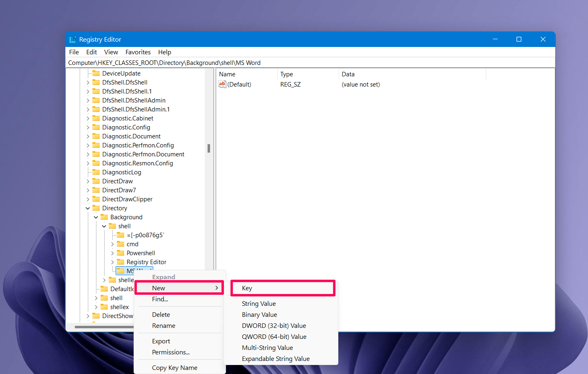This screenshot has height=374, width=588.
Task: Click the Registry Editor app icon in title bar
Action: coord(72,40)
